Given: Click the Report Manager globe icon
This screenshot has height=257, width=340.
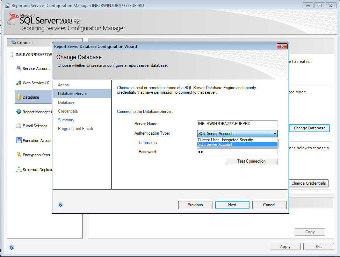Looking at the screenshot, I should (19, 112).
